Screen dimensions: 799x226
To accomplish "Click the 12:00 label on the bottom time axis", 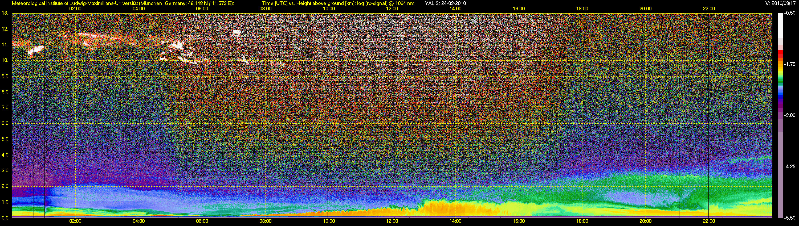I will click(x=392, y=221).
